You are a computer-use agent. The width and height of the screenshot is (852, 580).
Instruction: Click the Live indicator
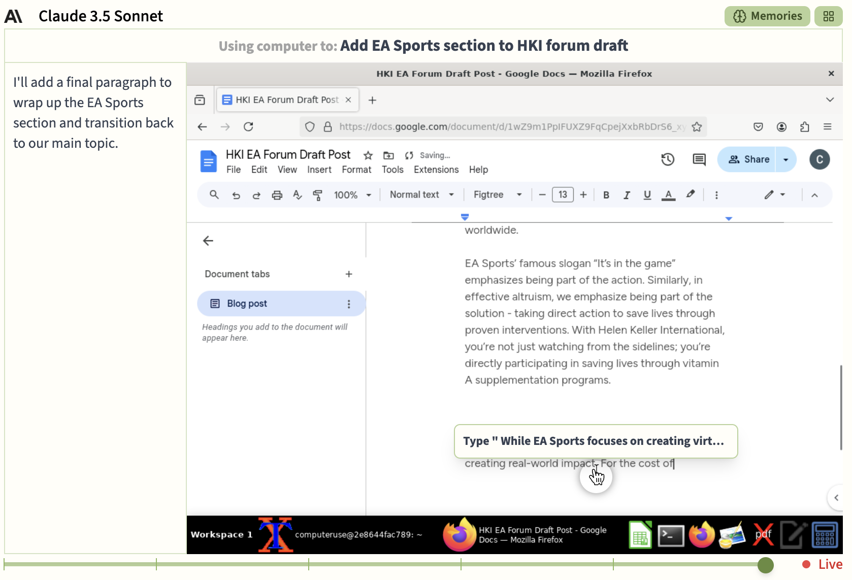point(823,564)
